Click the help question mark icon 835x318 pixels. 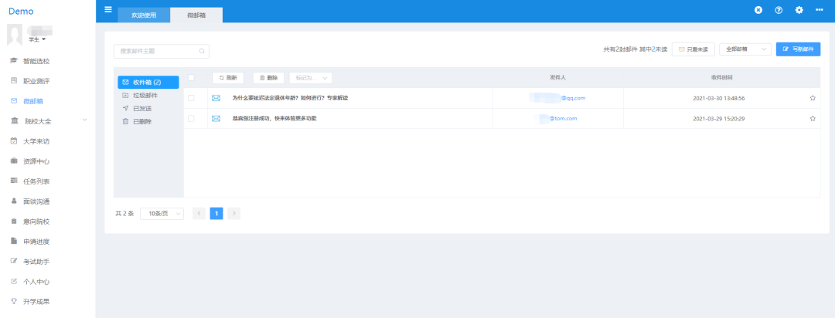pos(779,10)
